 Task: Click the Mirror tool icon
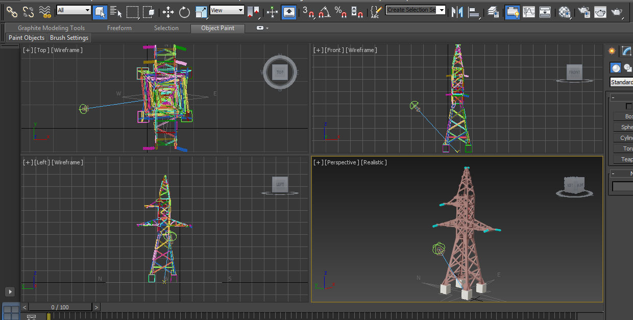(457, 11)
